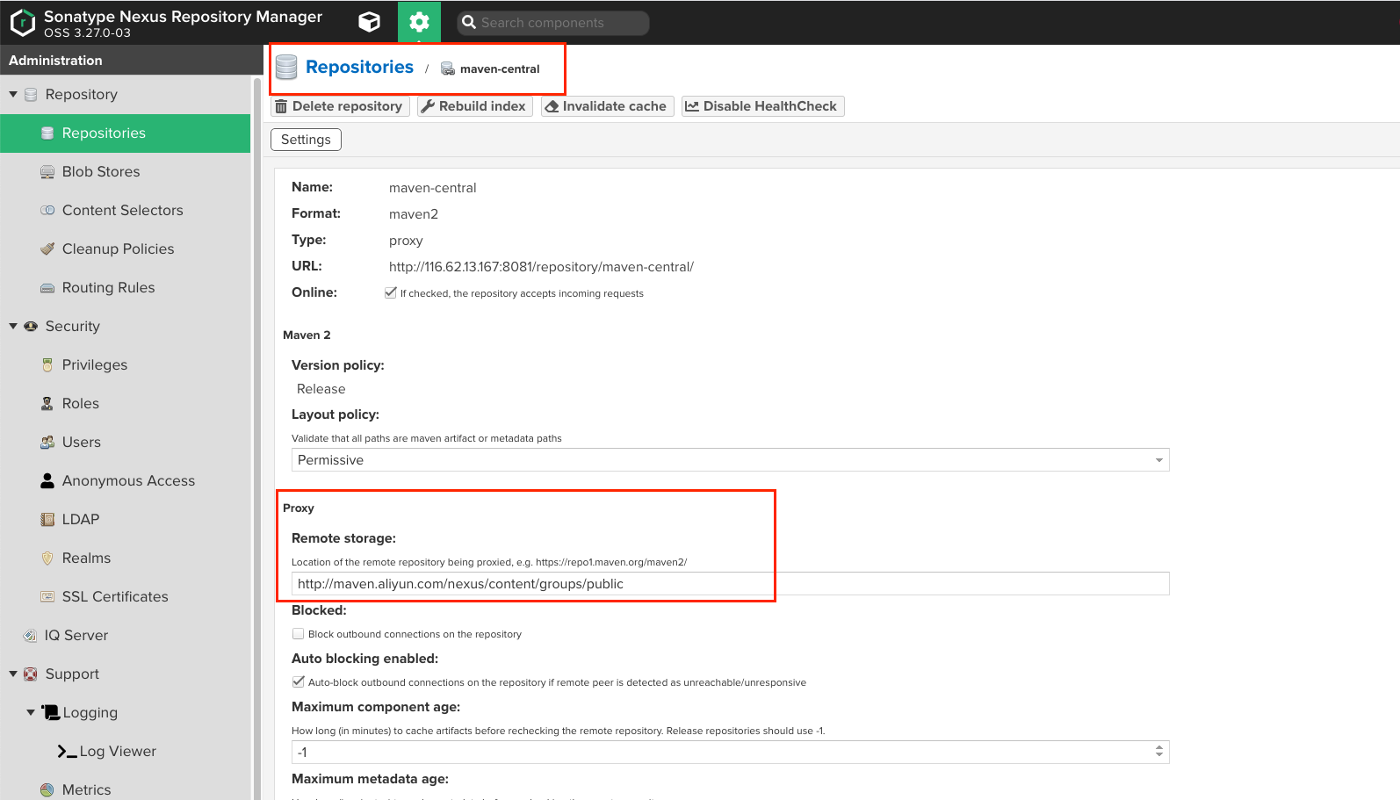Click the Realms shield icon
The height and width of the screenshot is (800, 1400).
coord(47,559)
